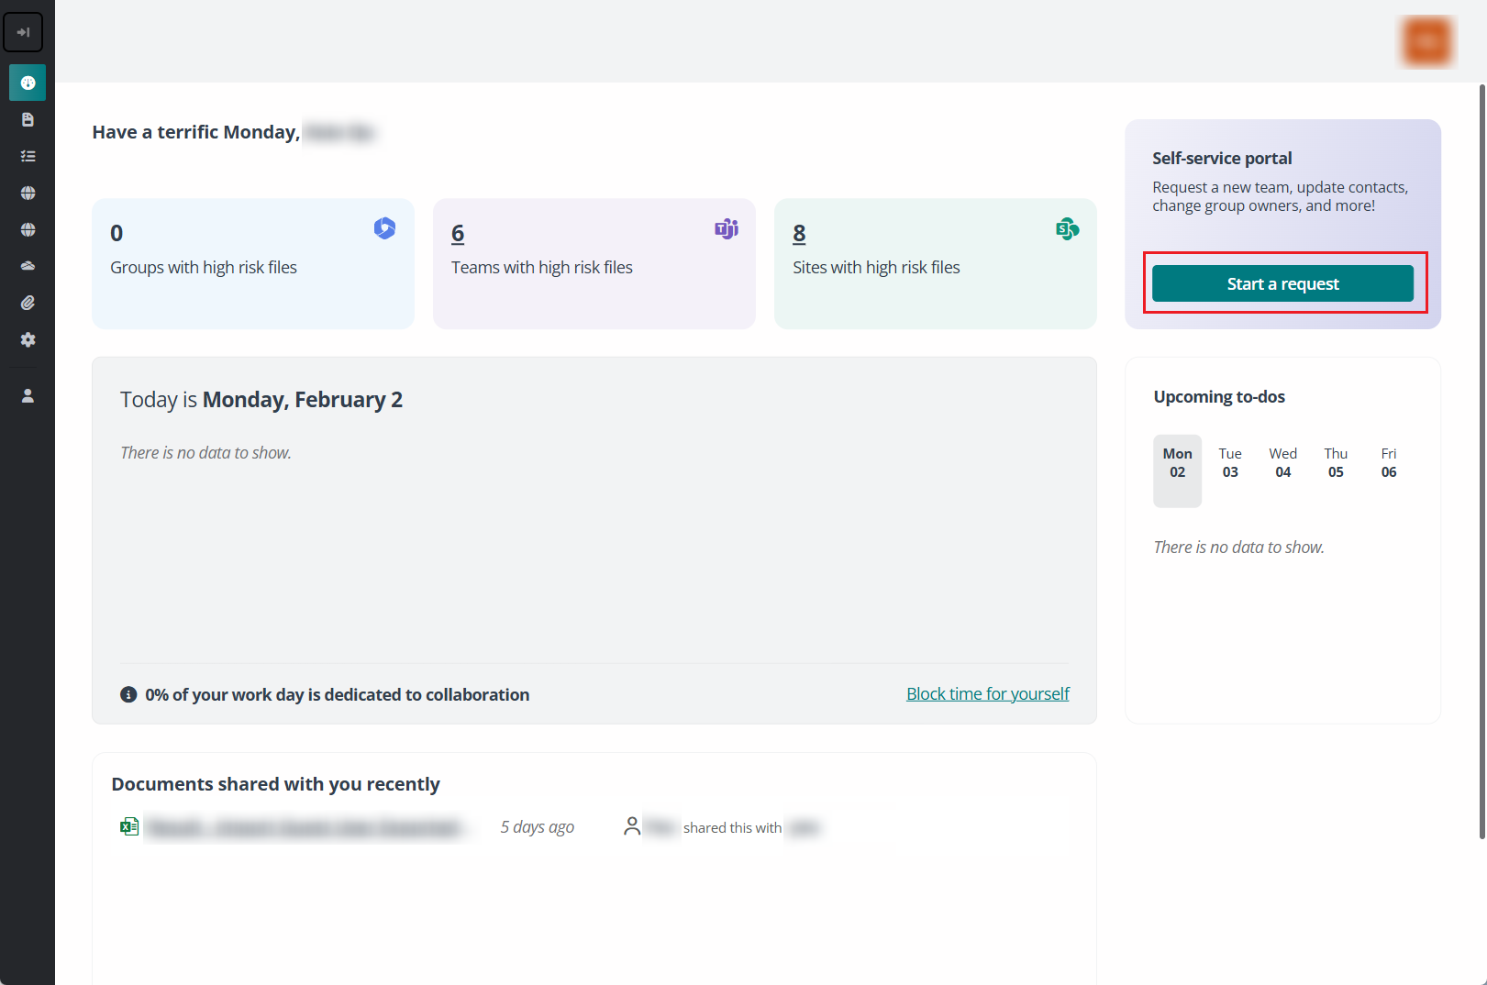Open the document page icon in sidebar

coord(28,119)
